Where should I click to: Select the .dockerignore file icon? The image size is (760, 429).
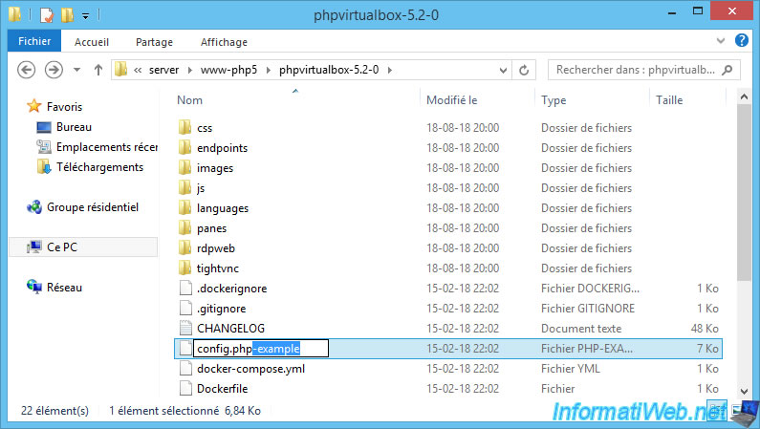(185, 289)
